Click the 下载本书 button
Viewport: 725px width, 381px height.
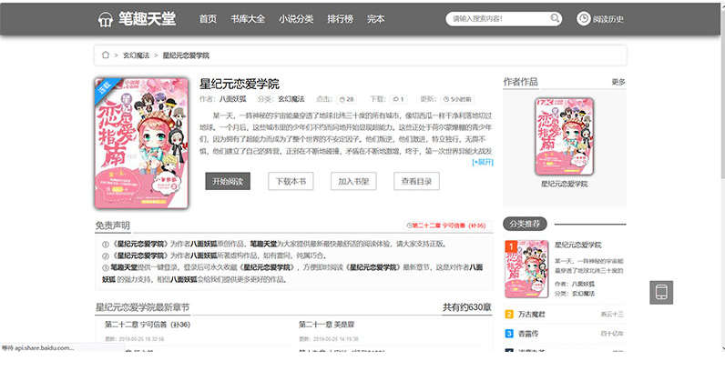291,181
